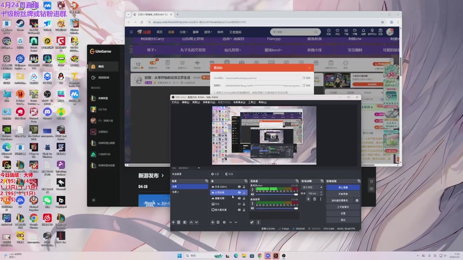Image resolution: width=463 pixels, height=260 pixels.
Task: Open WeGame store (商店) sidebar item
Action: click(104, 66)
